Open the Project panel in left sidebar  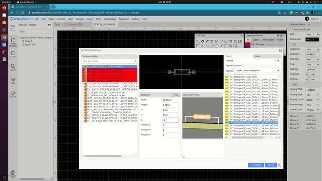point(13,28)
